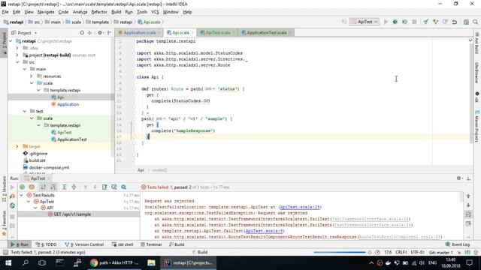Open ApiTest run configuration dropdown
The height and width of the screenshot is (270, 481).
[x=365, y=22]
